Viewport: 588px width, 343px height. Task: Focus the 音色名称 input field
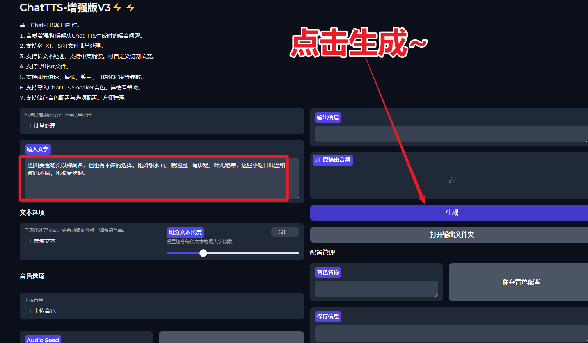coord(377,289)
